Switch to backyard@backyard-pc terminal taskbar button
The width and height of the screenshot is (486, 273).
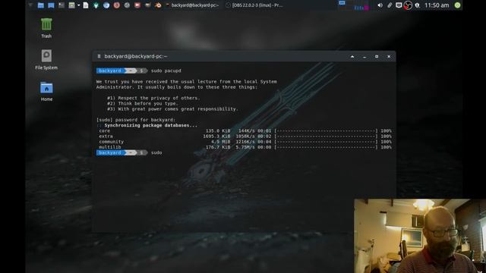(x=192, y=5)
